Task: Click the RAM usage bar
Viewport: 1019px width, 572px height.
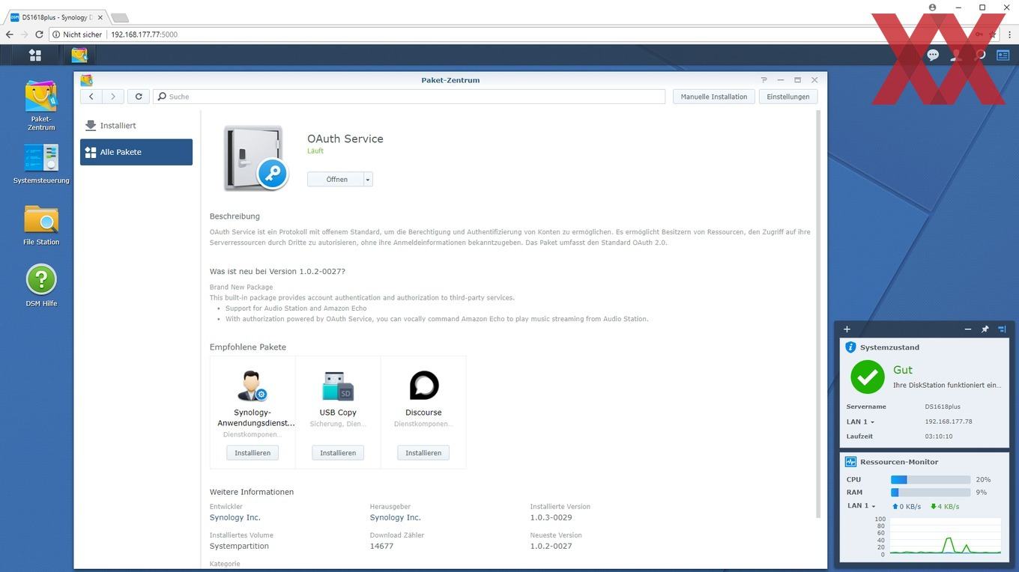Action: point(931,493)
